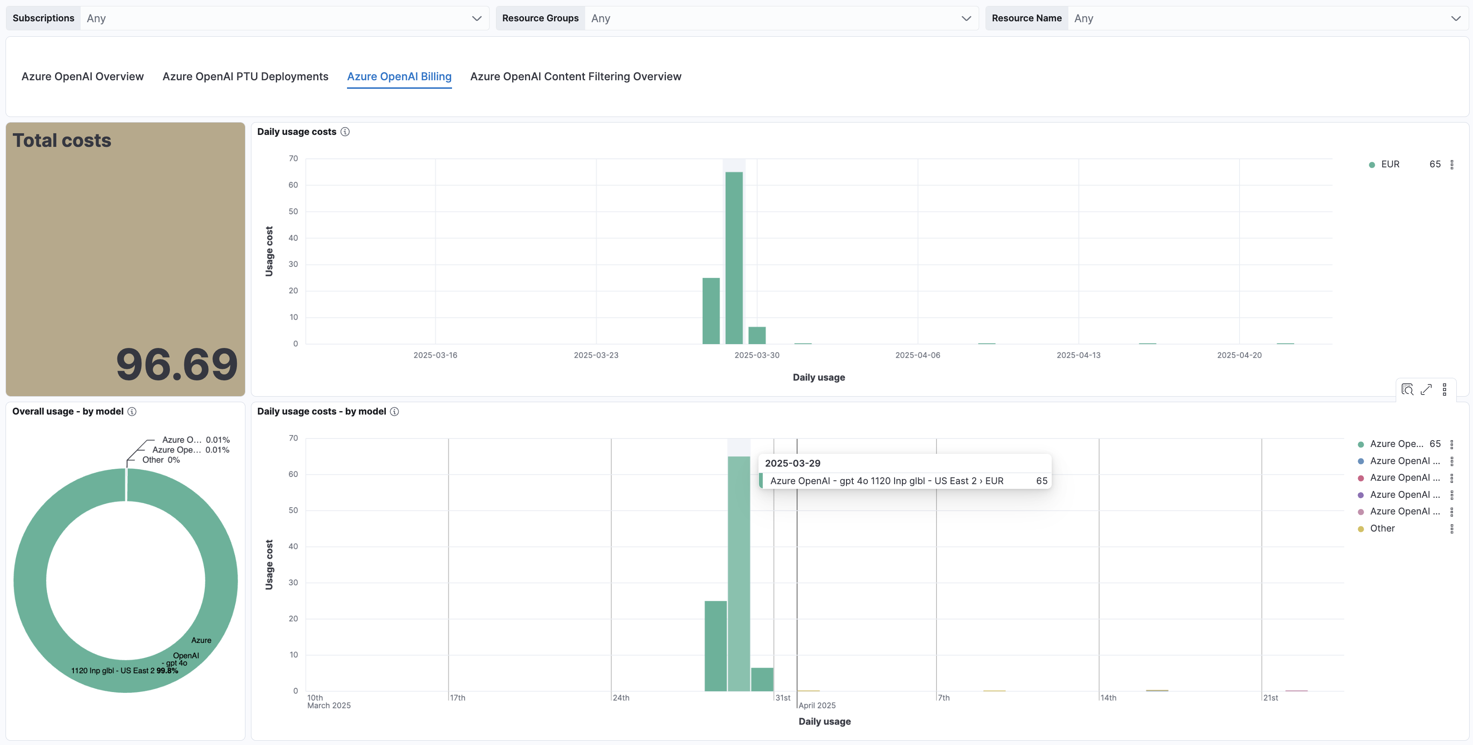Click the blue color dot in model legend
This screenshot has width=1473, height=745.
(x=1360, y=462)
